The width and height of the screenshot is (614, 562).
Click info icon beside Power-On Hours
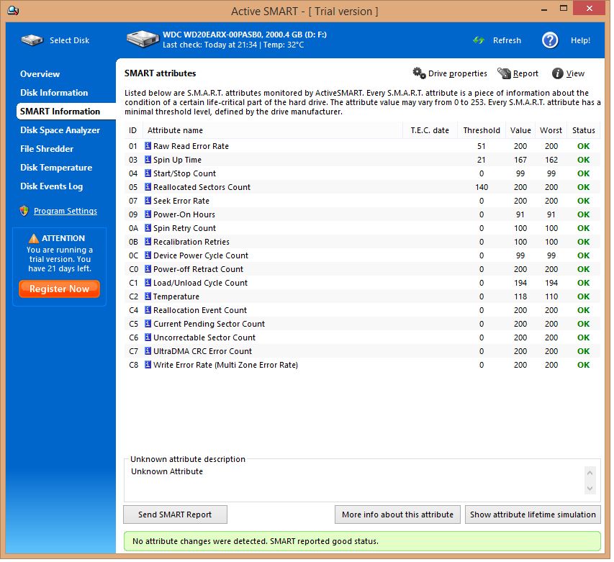pyautogui.click(x=148, y=215)
